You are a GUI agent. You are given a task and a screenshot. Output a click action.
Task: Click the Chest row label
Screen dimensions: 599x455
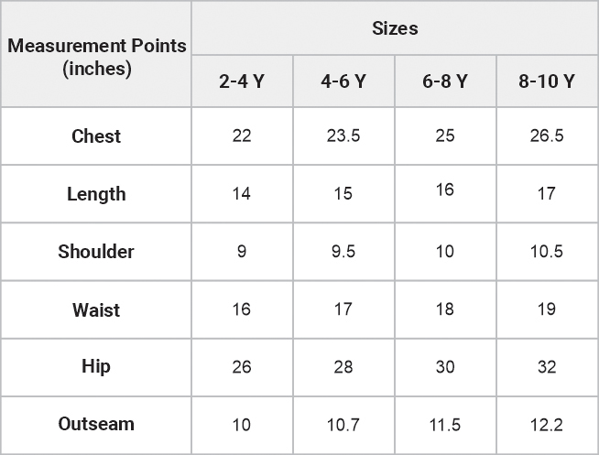tap(96, 135)
